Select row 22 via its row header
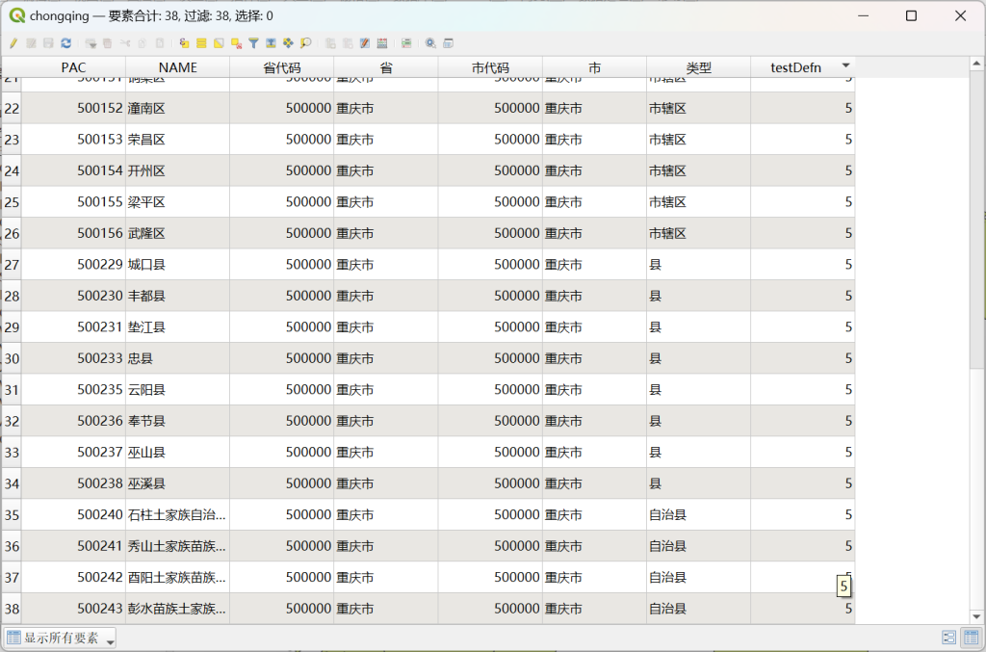Screen dimensions: 986x652 pyautogui.click(x=12, y=108)
